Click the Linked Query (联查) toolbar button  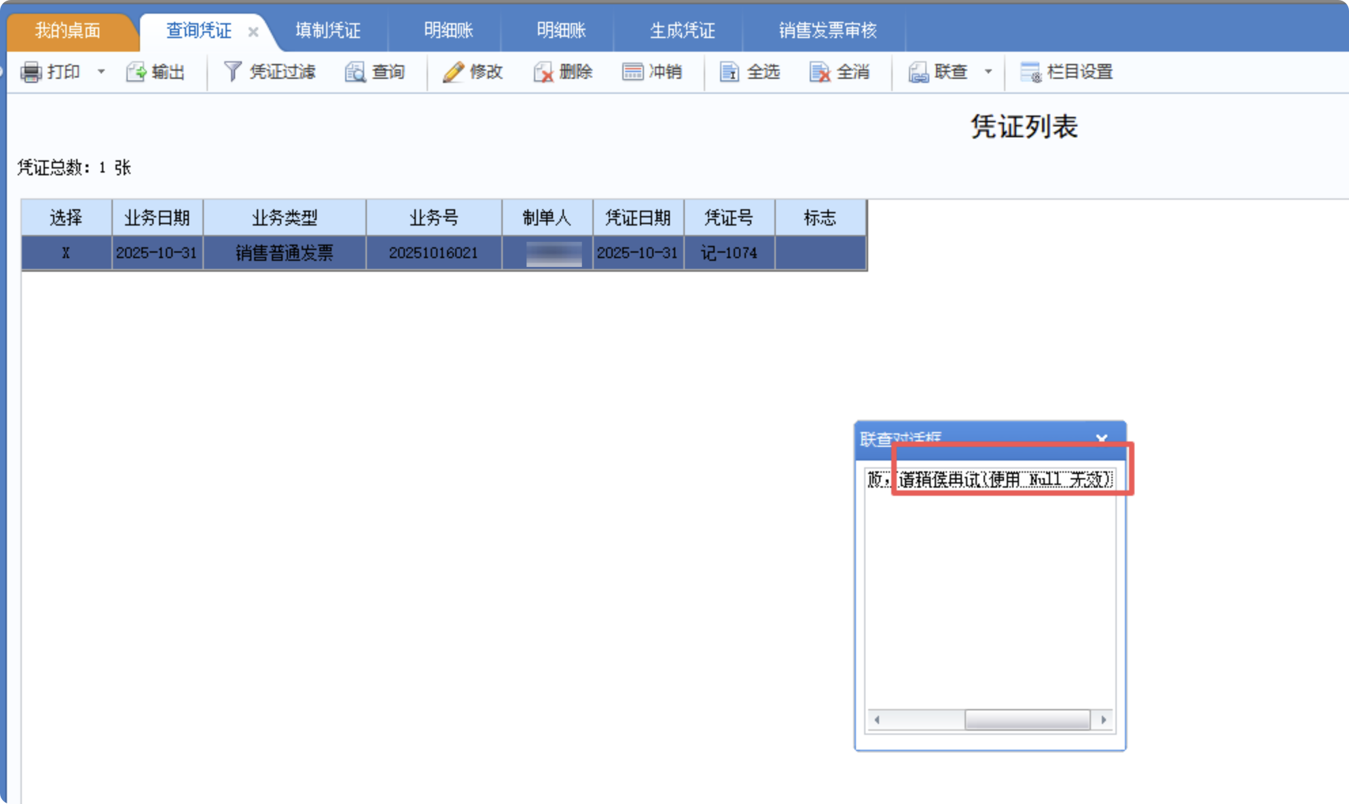(x=939, y=72)
